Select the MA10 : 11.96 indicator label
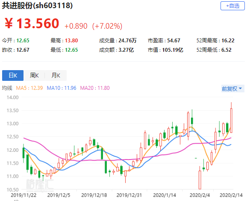The height and width of the screenshot is (201, 247). [x=62, y=88]
